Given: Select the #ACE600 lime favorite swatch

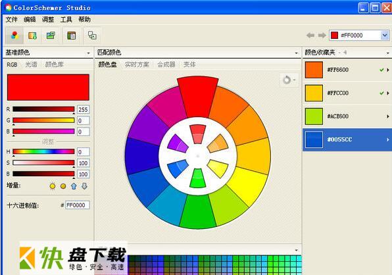Looking at the screenshot, I should click(x=314, y=116).
